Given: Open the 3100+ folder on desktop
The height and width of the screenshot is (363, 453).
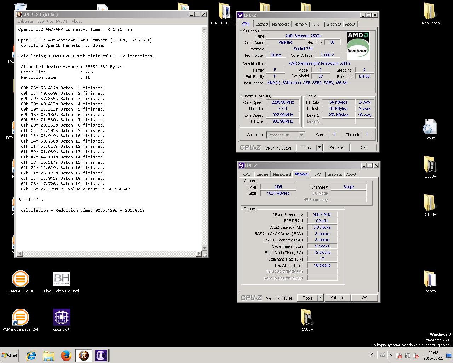Looking at the screenshot, I should 430,205.
